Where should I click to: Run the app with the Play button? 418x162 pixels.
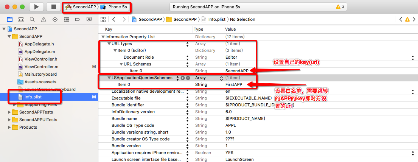coord(36,7)
